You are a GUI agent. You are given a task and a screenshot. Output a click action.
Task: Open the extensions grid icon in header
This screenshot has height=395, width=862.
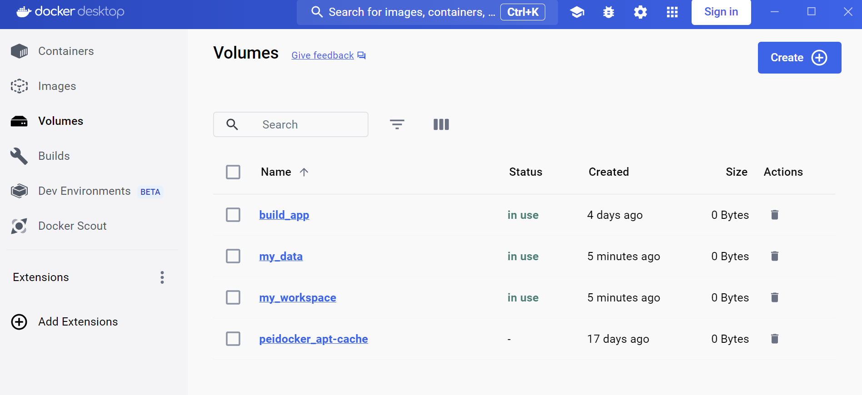tap(672, 12)
